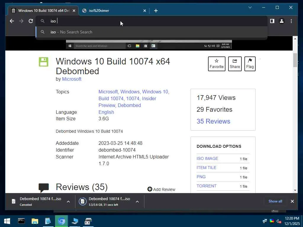The height and width of the screenshot is (227, 303).
Task: Open a new tab with plus icon
Action: click(156, 11)
